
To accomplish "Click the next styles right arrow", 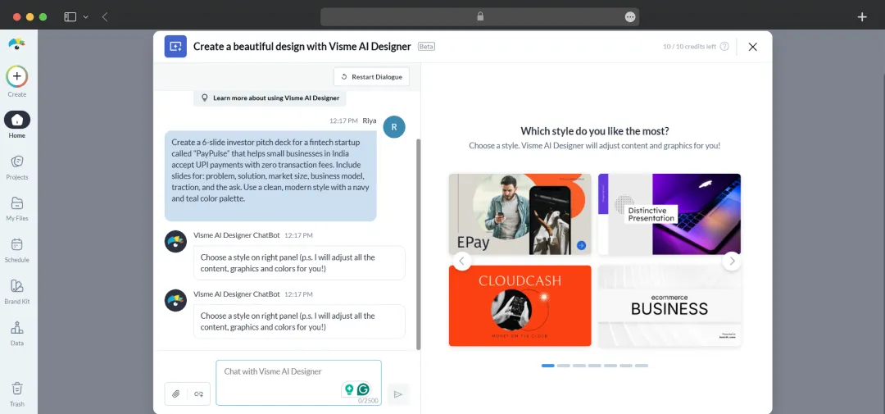I will 732,261.
